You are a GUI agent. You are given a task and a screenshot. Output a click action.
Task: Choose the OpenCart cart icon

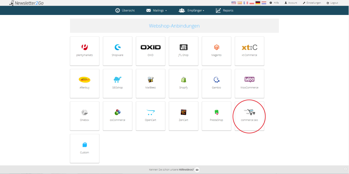150,112
